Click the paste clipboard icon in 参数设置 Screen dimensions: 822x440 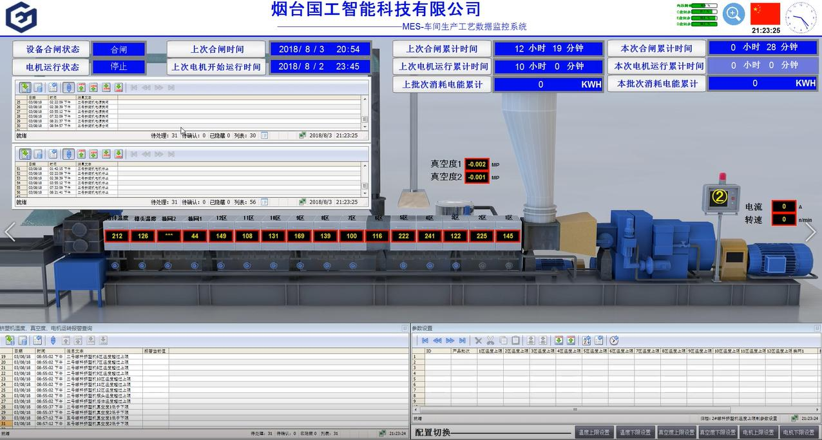coord(515,340)
